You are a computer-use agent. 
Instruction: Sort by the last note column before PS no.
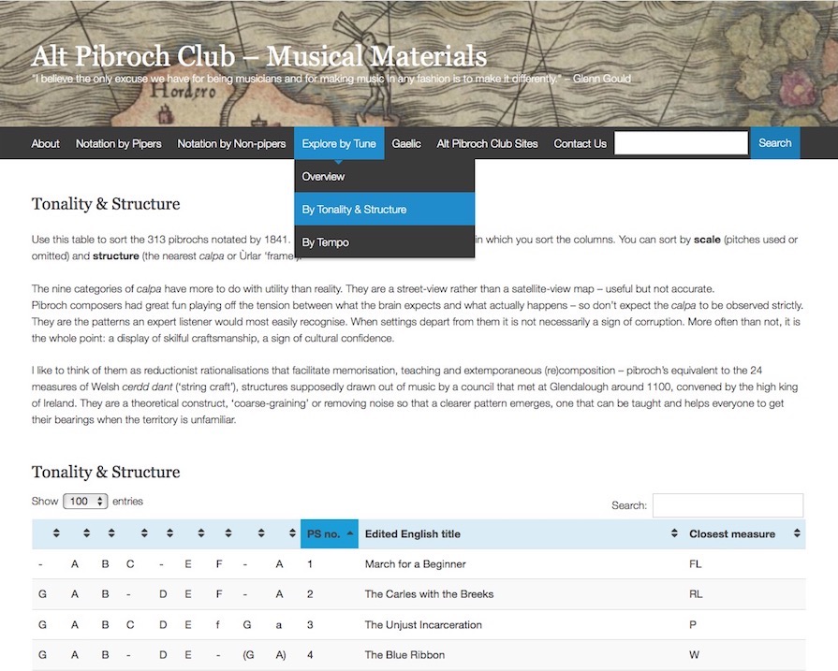pyautogui.click(x=292, y=533)
